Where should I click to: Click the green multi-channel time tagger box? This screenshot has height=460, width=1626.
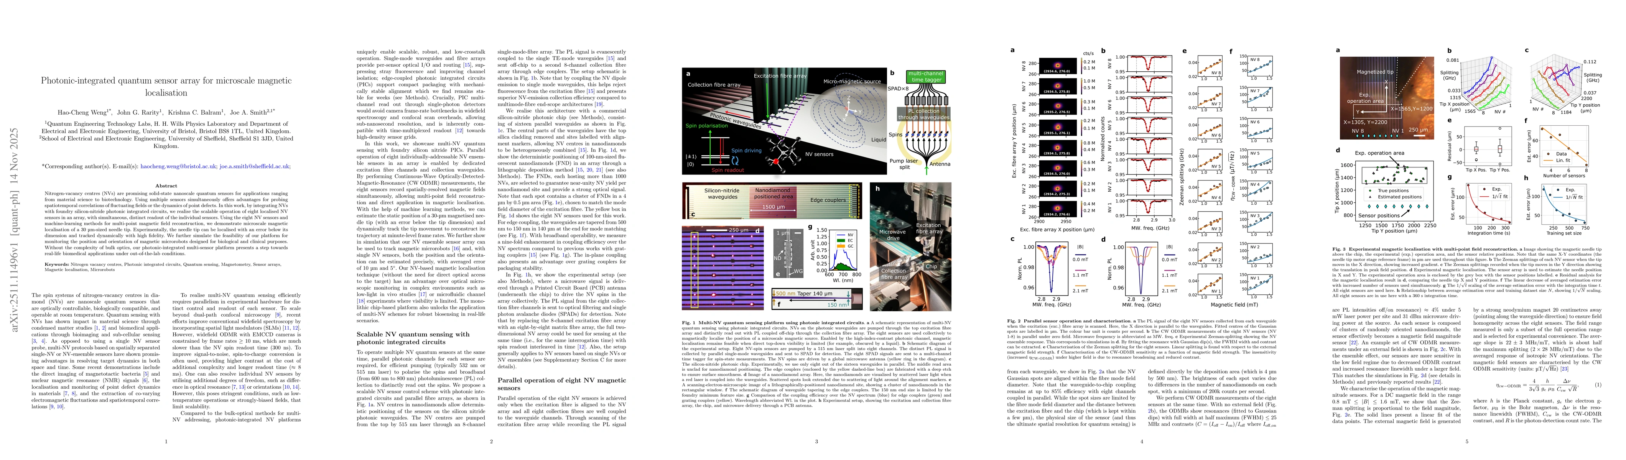(925, 77)
